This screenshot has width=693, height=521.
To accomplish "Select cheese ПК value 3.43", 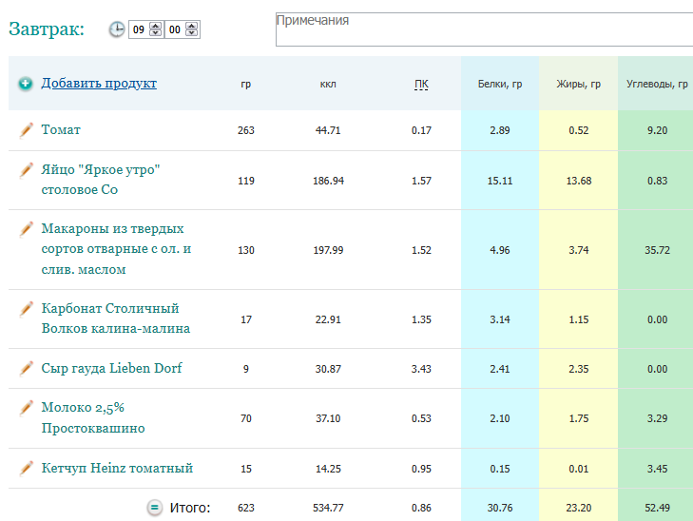I will point(421,369).
